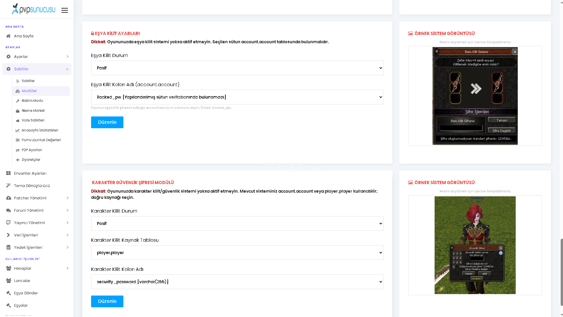Open the Eşya Kilit Durum dropdown
563x317 pixels.
(x=237, y=68)
